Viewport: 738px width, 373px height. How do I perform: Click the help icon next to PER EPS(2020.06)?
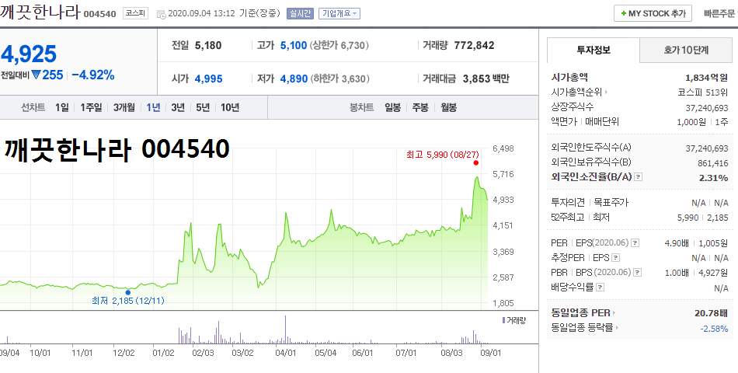pyautogui.click(x=635, y=243)
